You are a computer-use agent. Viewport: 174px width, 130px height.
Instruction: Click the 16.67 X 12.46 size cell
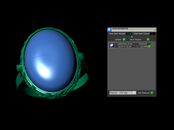coord(125,47)
